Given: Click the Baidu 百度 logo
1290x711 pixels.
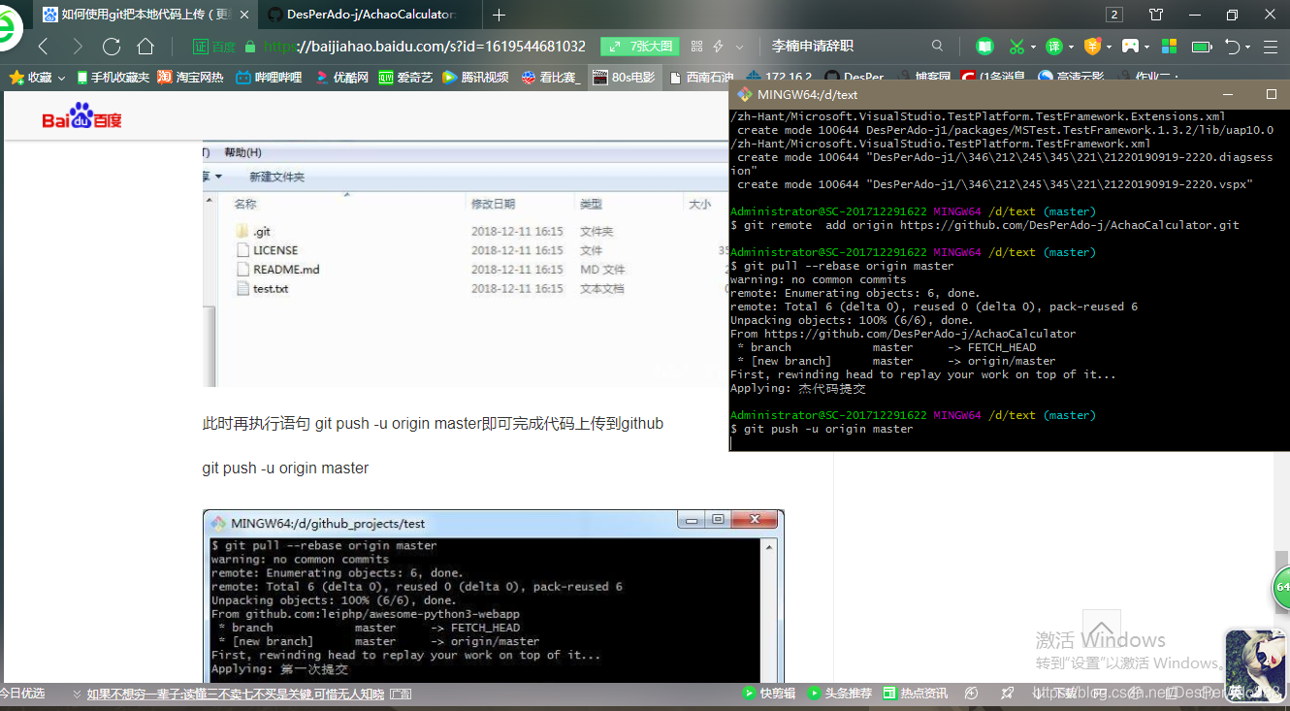Looking at the screenshot, I should pos(81,116).
